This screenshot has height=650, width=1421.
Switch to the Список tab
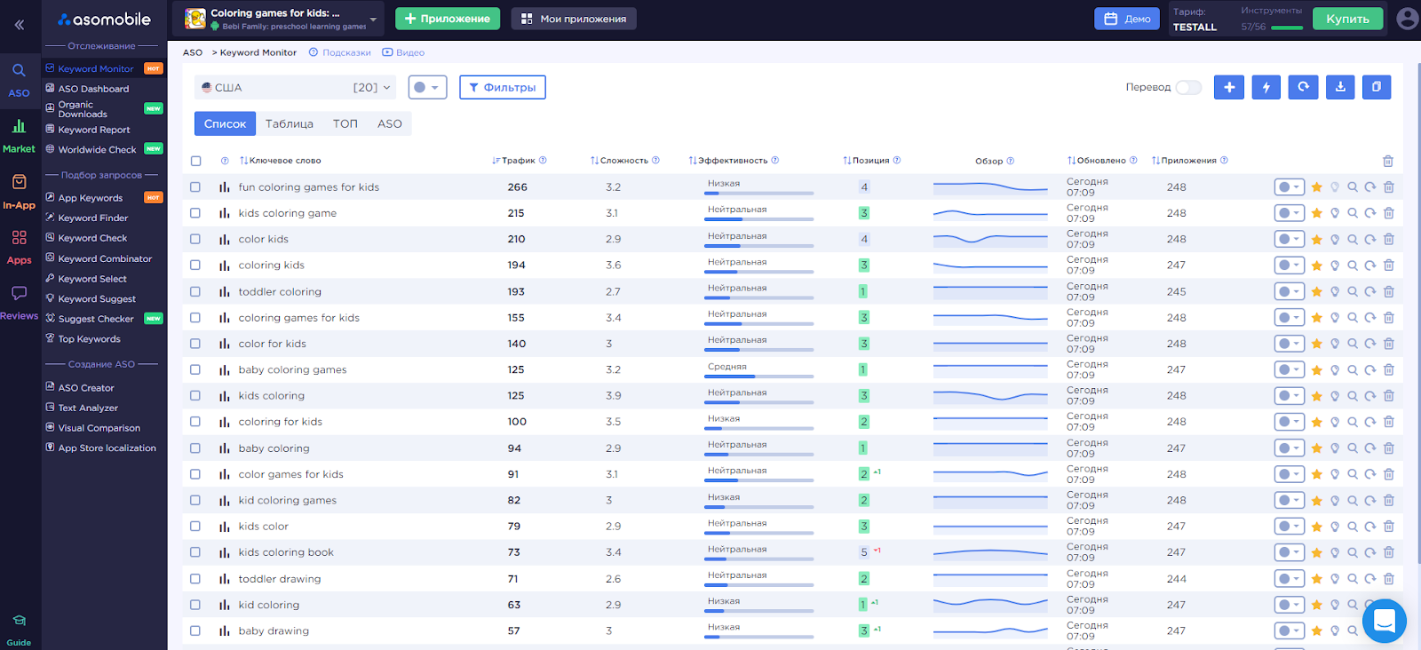(x=225, y=123)
